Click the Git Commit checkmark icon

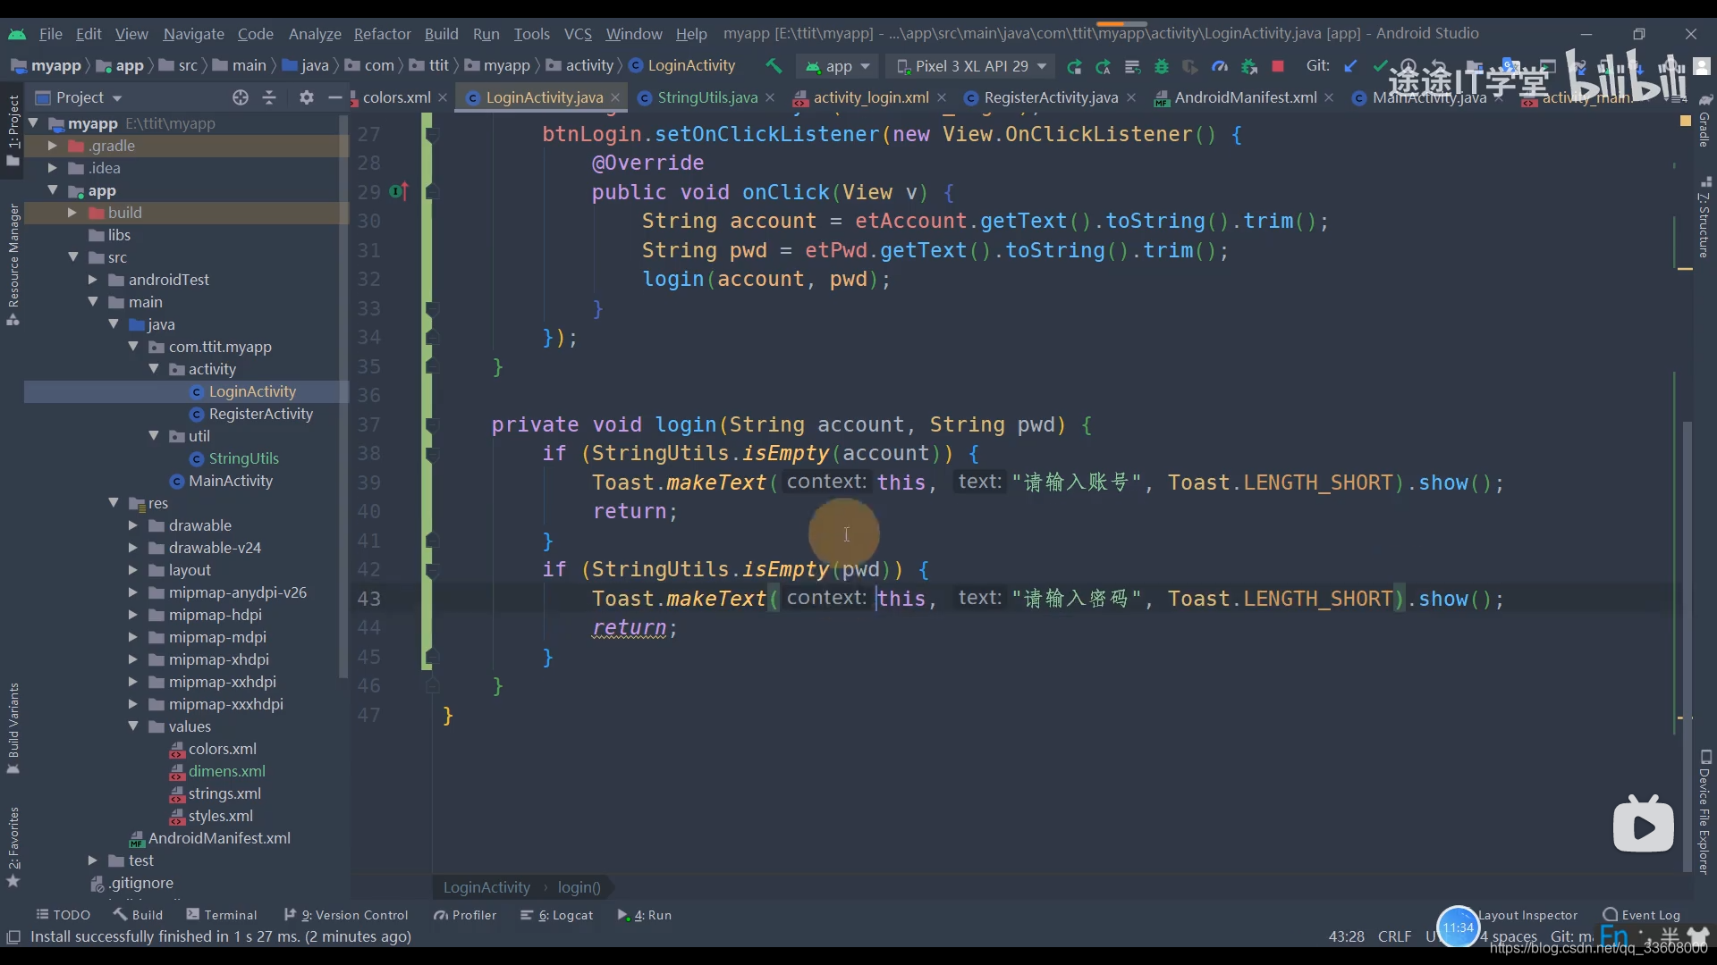click(1380, 66)
